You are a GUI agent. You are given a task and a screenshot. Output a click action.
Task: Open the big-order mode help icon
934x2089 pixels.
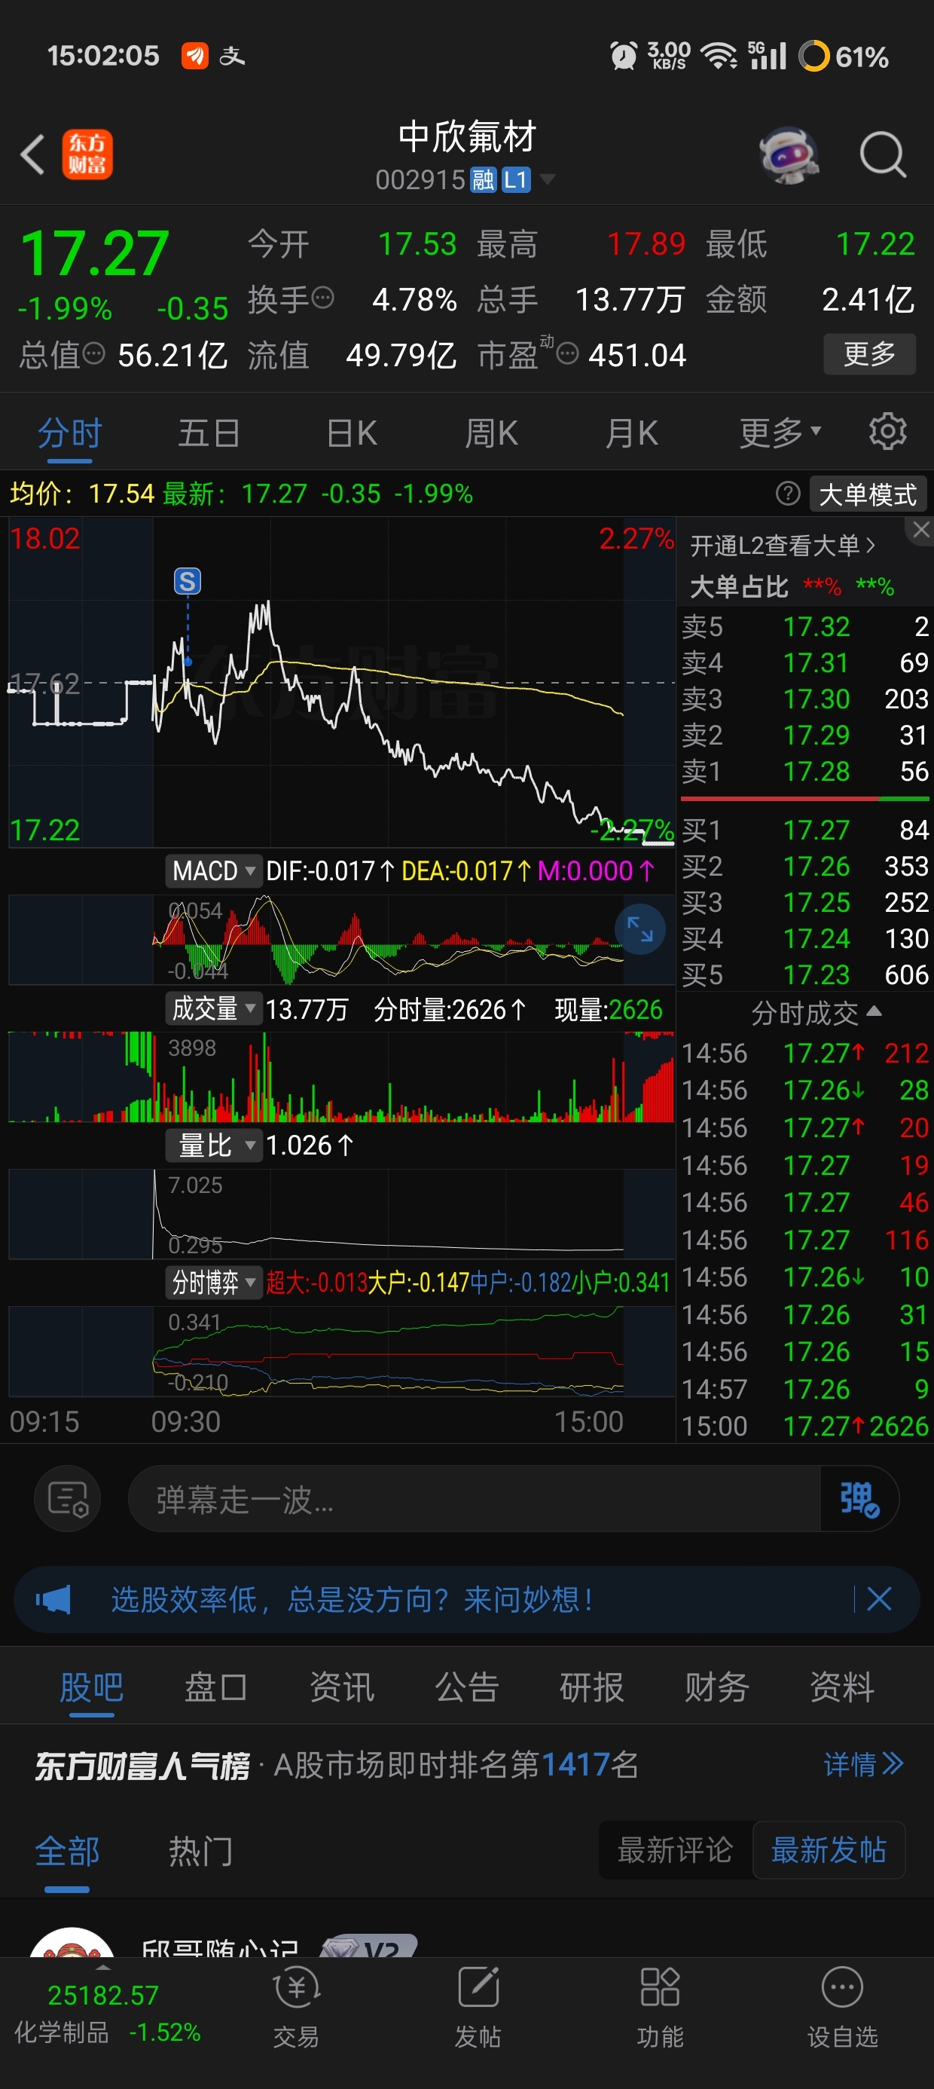(x=788, y=493)
